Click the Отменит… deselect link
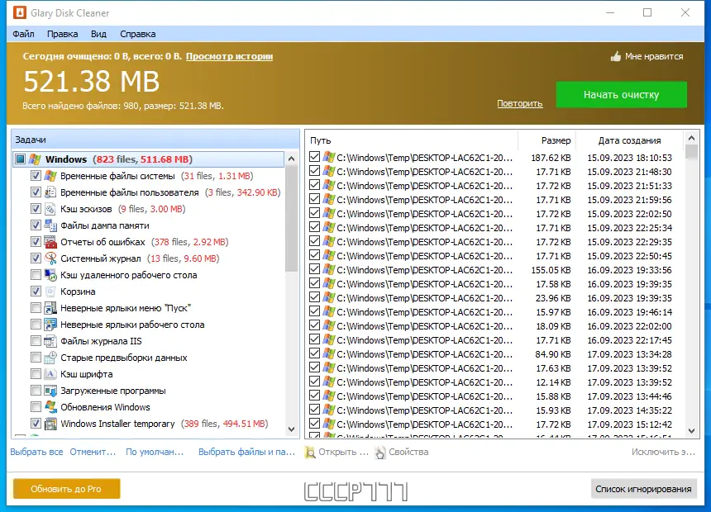The width and height of the screenshot is (711, 512). coord(93,452)
